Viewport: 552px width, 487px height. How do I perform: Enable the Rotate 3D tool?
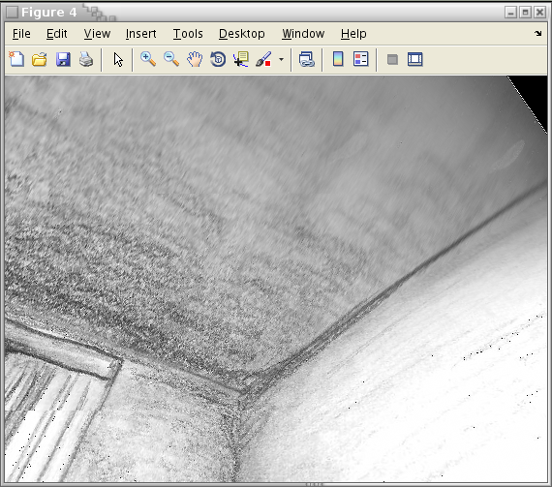click(218, 59)
